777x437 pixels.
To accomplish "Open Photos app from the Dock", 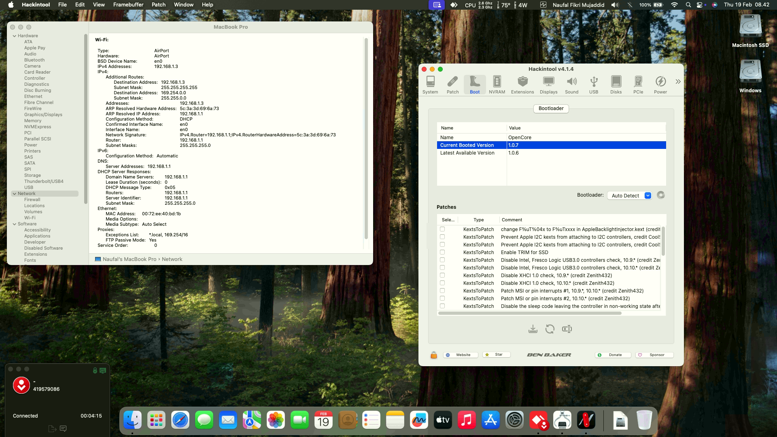I will (276, 420).
